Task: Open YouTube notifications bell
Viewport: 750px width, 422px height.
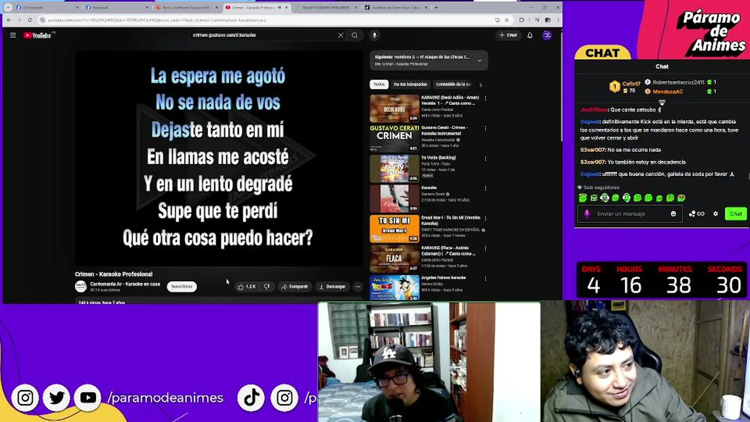Action: coord(530,35)
